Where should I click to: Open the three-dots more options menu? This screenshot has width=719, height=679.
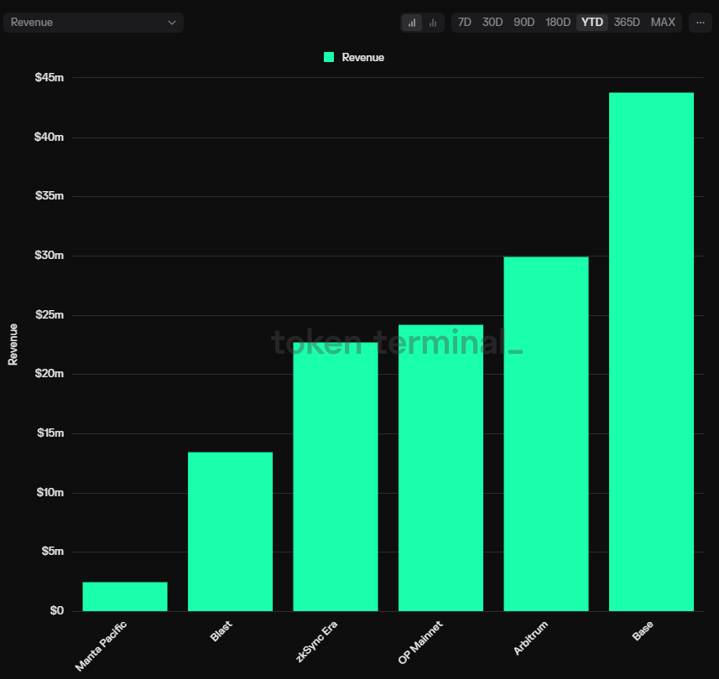(x=701, y=23)
